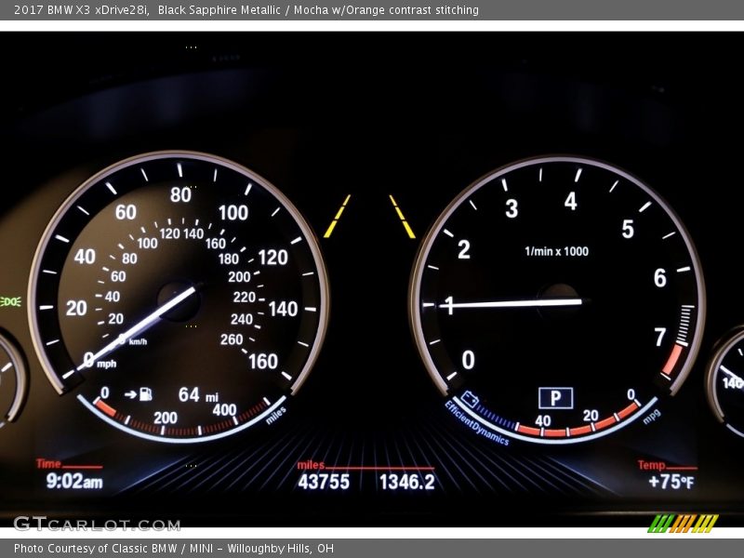Click the 260 km/h inner scale number

[x=232, y=339]
